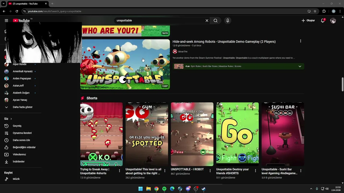Open MixarThe channel avatar
Image resolution: width=344 pixels, height=193 pixels.
point(175,51)
